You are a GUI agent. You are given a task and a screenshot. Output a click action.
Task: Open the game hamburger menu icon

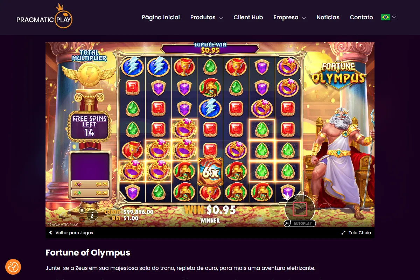click(82, 210)
